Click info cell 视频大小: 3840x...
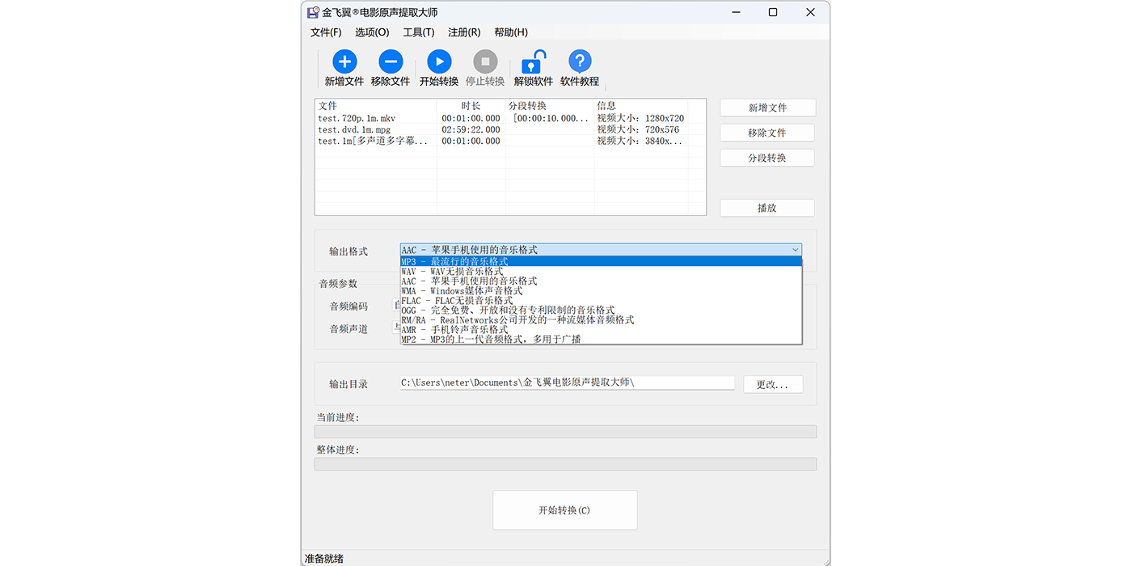 (x=640, y=141)
